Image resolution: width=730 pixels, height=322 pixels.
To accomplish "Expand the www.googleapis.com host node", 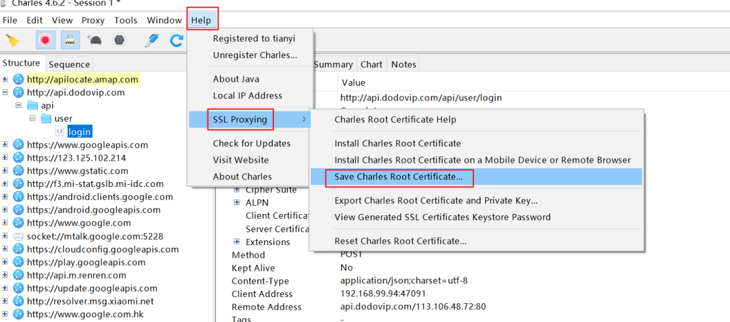I will point(5,144).
